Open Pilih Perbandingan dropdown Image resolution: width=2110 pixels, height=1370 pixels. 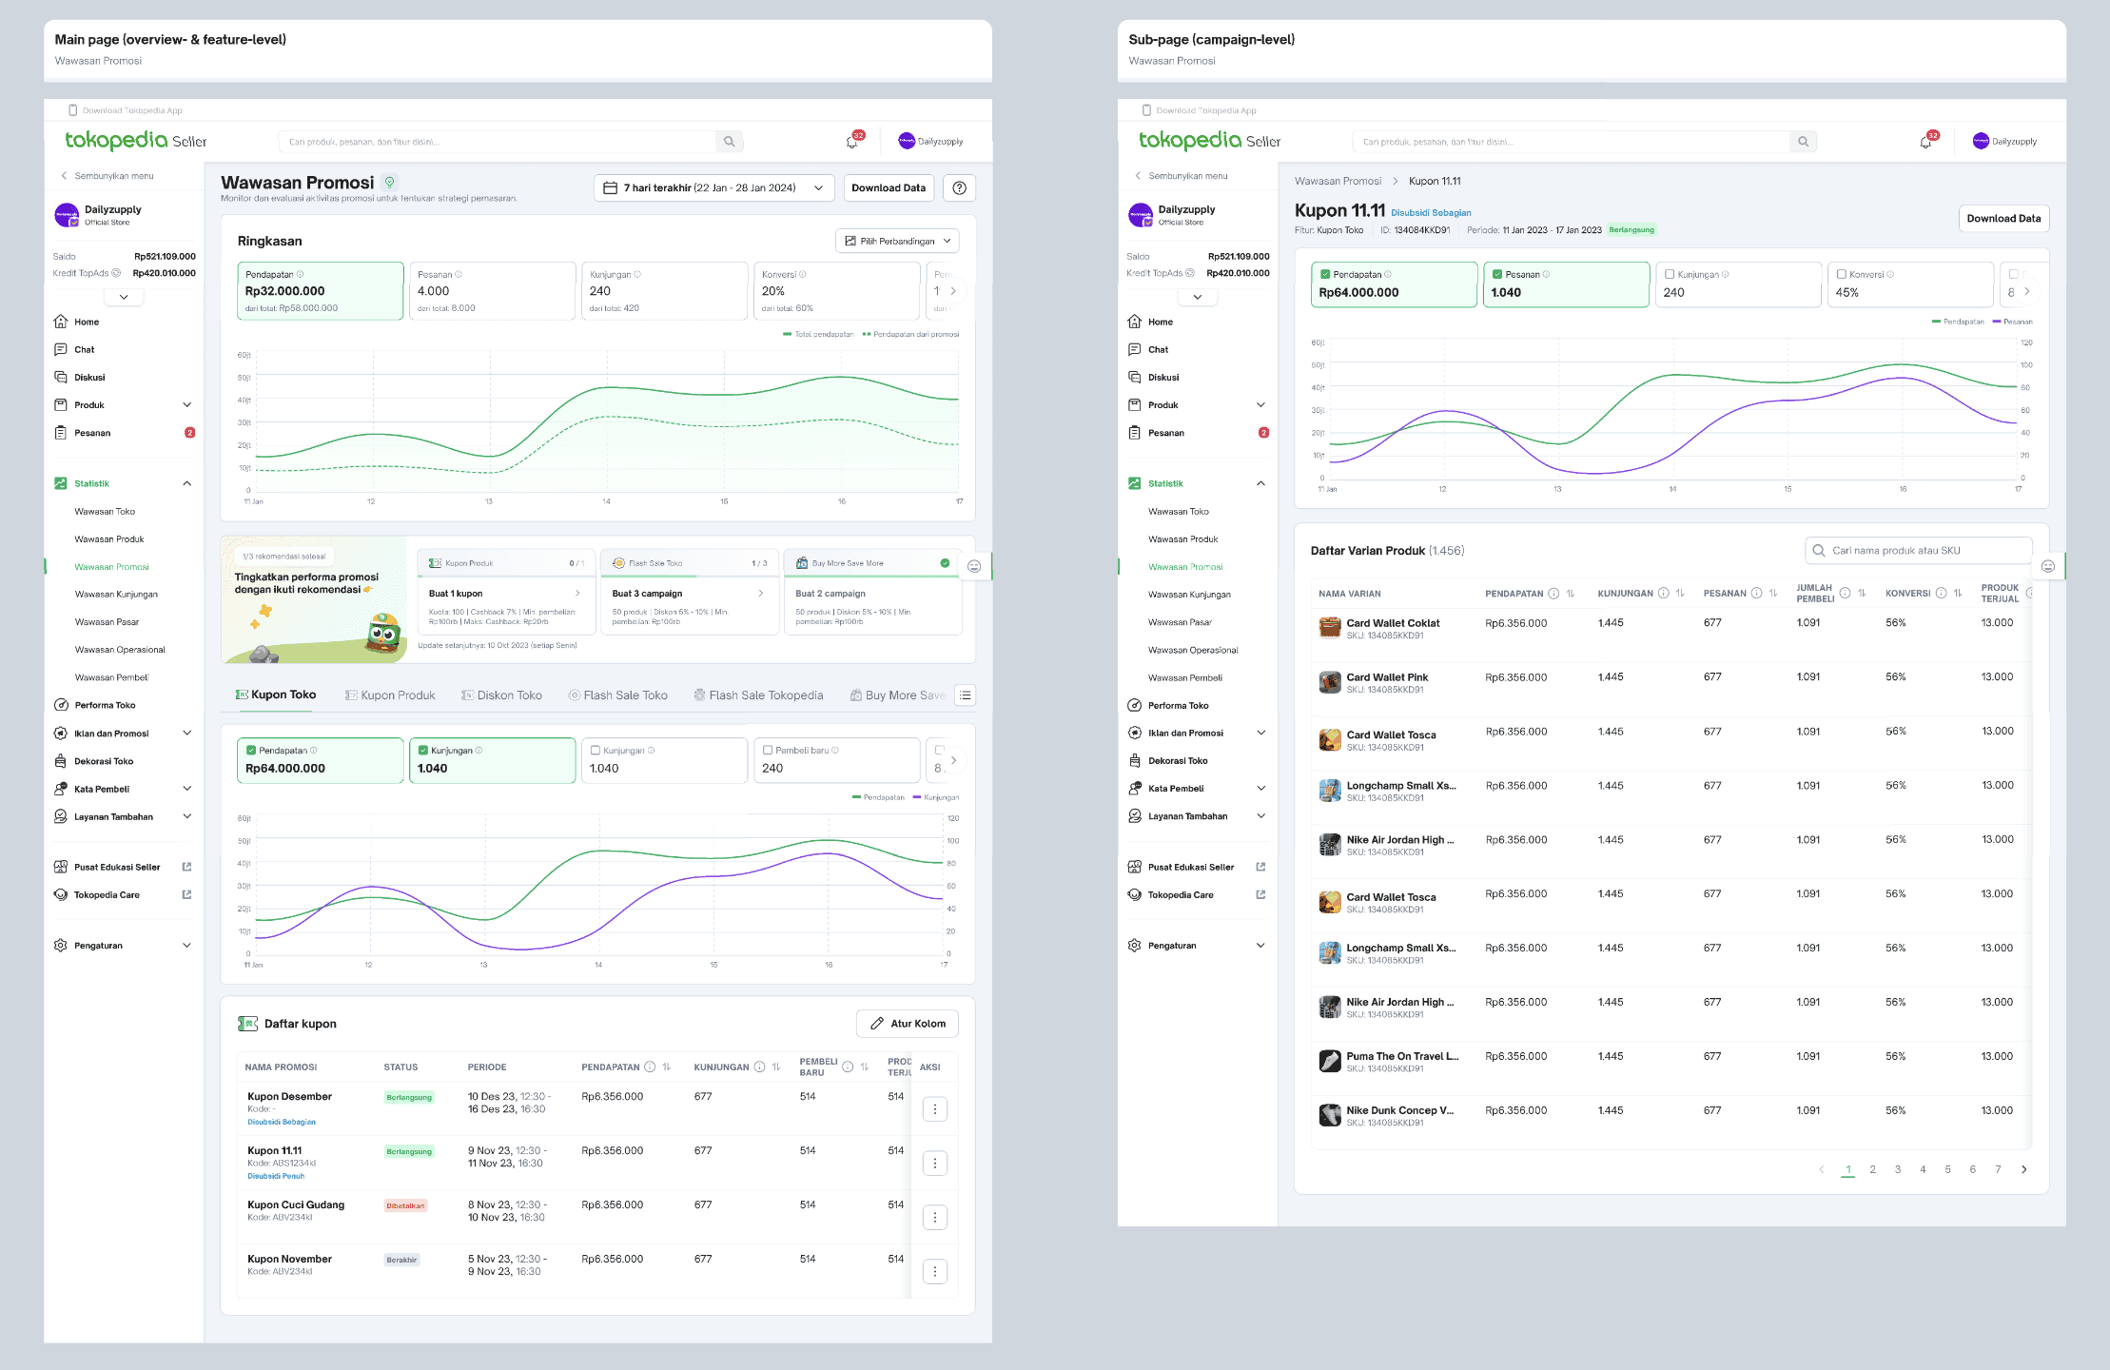pos(897,242)
